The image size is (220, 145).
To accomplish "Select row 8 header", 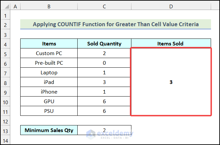I will click(5, 82).
